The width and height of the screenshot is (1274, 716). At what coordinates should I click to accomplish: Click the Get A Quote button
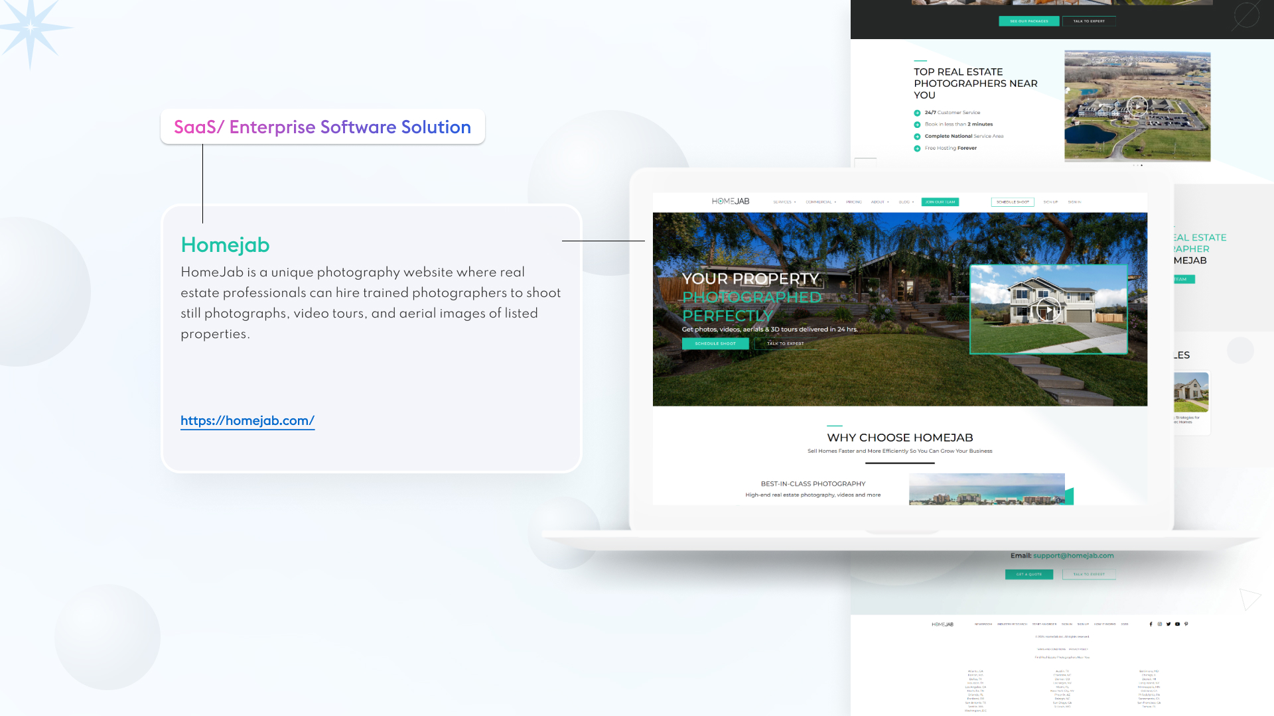(x=1029, y=574)
